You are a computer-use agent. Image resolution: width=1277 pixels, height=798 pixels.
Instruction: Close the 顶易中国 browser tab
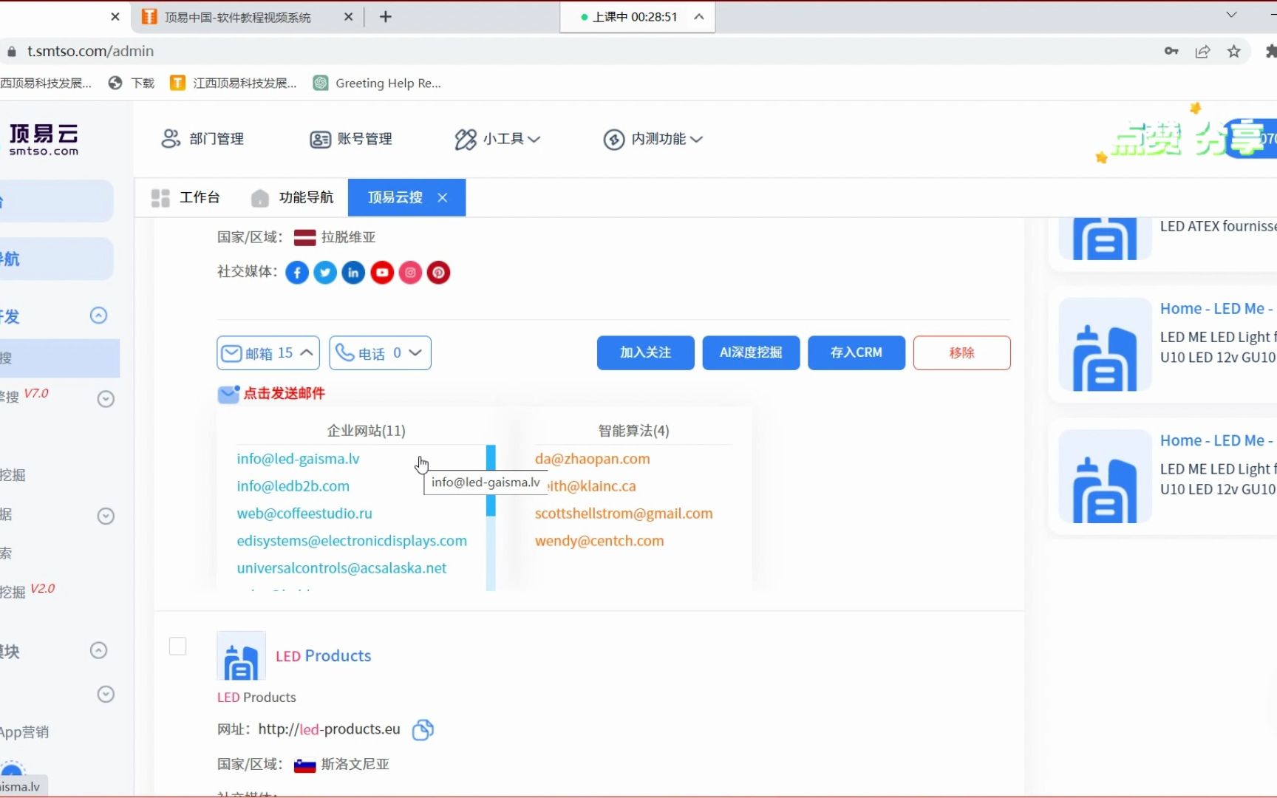[349, 16]
